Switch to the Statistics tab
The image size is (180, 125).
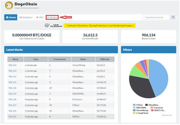tap(26, 17)
